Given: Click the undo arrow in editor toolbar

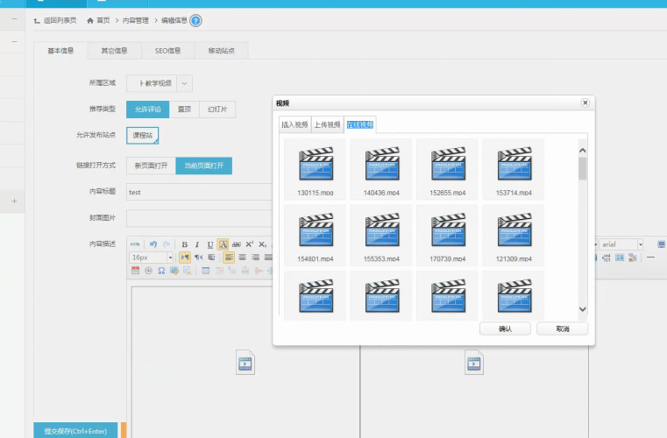Looking at the screenshot, I should (153, 244).
